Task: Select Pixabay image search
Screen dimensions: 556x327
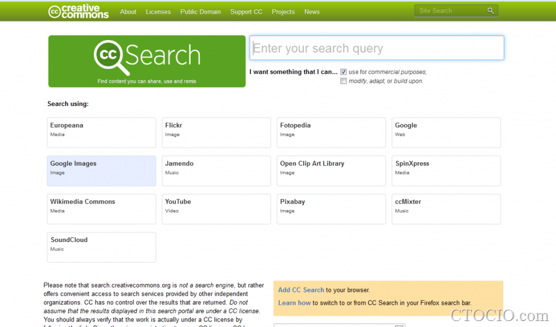Action: [331, 209]
